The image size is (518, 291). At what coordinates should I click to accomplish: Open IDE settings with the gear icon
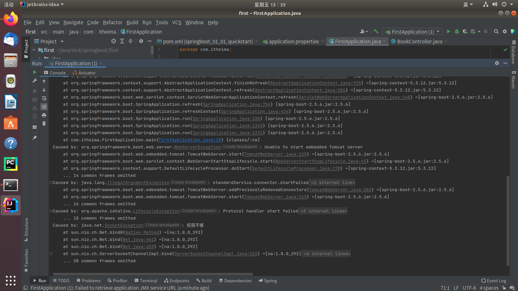pos(505,31)
